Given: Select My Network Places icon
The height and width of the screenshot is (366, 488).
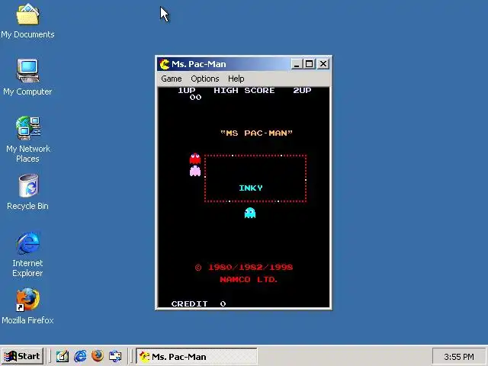Looking at the screenshot, I should coord(27,139).
